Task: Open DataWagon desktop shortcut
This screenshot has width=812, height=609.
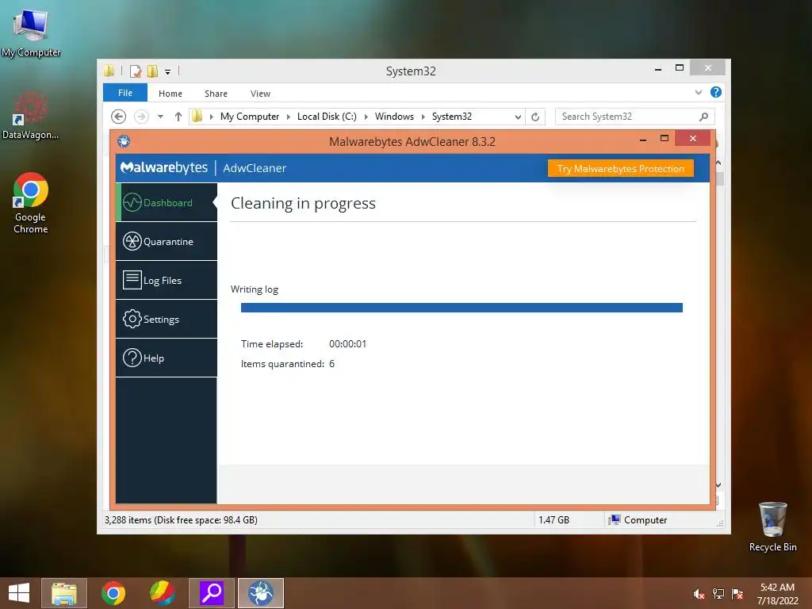Action: 31,115
